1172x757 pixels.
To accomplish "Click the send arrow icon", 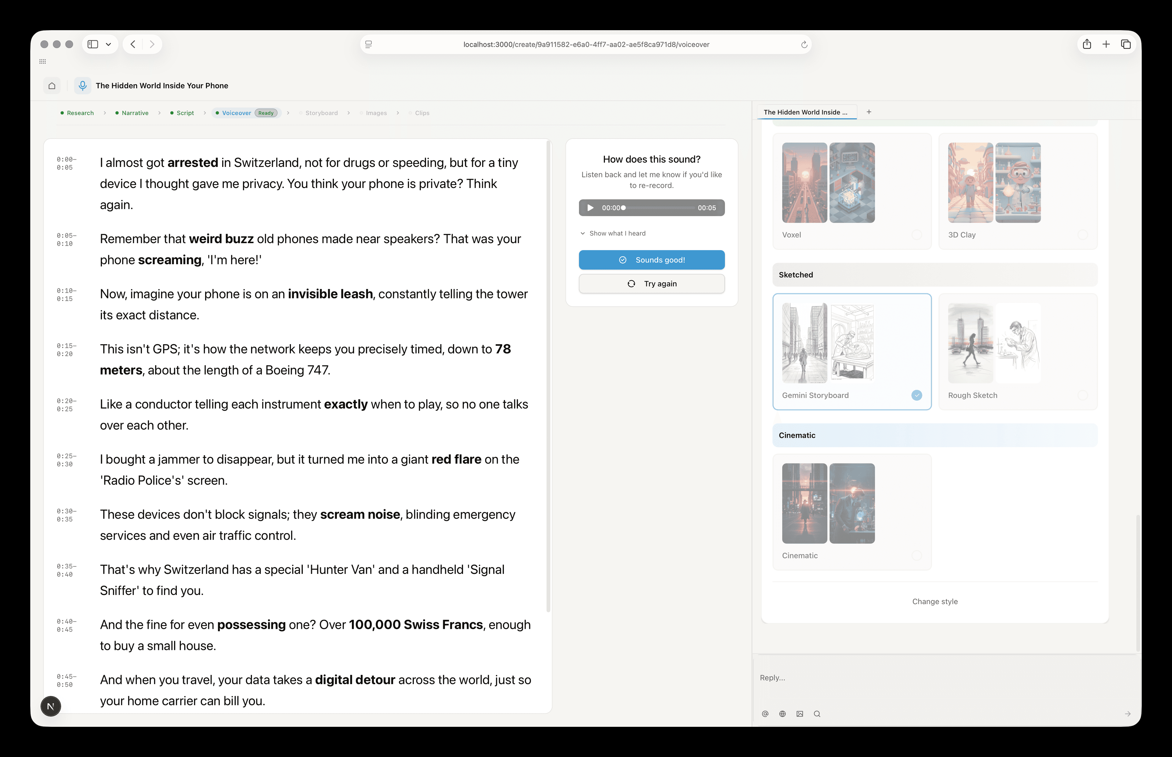I will pyautogui.click(x=1127, y=714).
